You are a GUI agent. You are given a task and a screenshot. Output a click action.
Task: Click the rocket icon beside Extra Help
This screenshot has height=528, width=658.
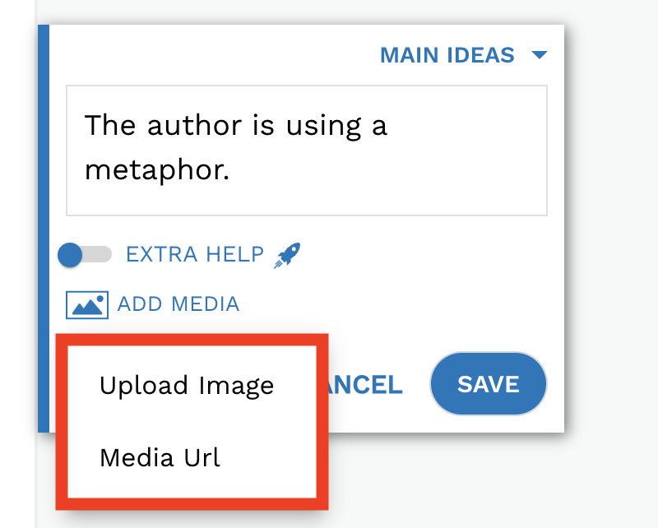(x=287, y=255)
